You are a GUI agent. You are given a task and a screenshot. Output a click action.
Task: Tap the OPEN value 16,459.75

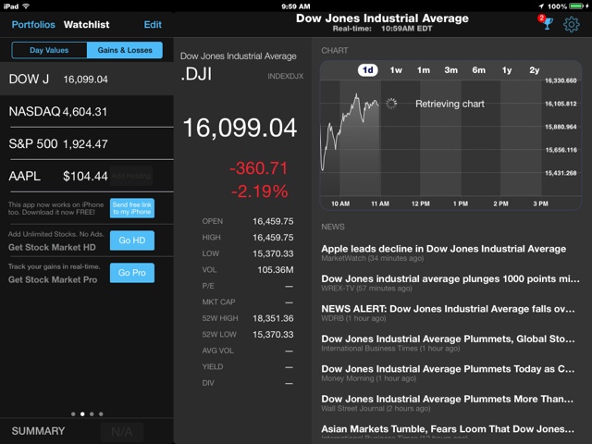click(273, 221)
